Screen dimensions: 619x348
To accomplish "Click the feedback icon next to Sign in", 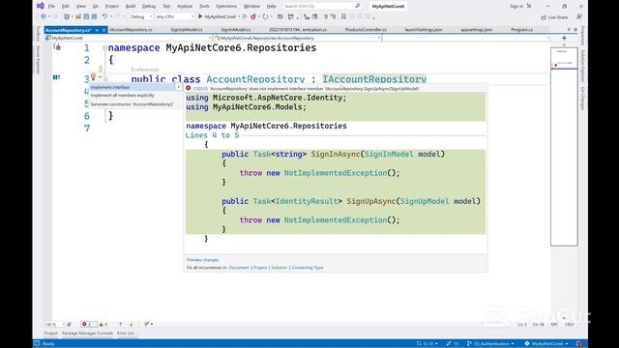I will point(529,6).
